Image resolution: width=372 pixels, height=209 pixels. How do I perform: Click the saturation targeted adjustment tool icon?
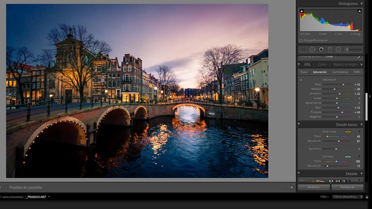[x=301, y=79]
